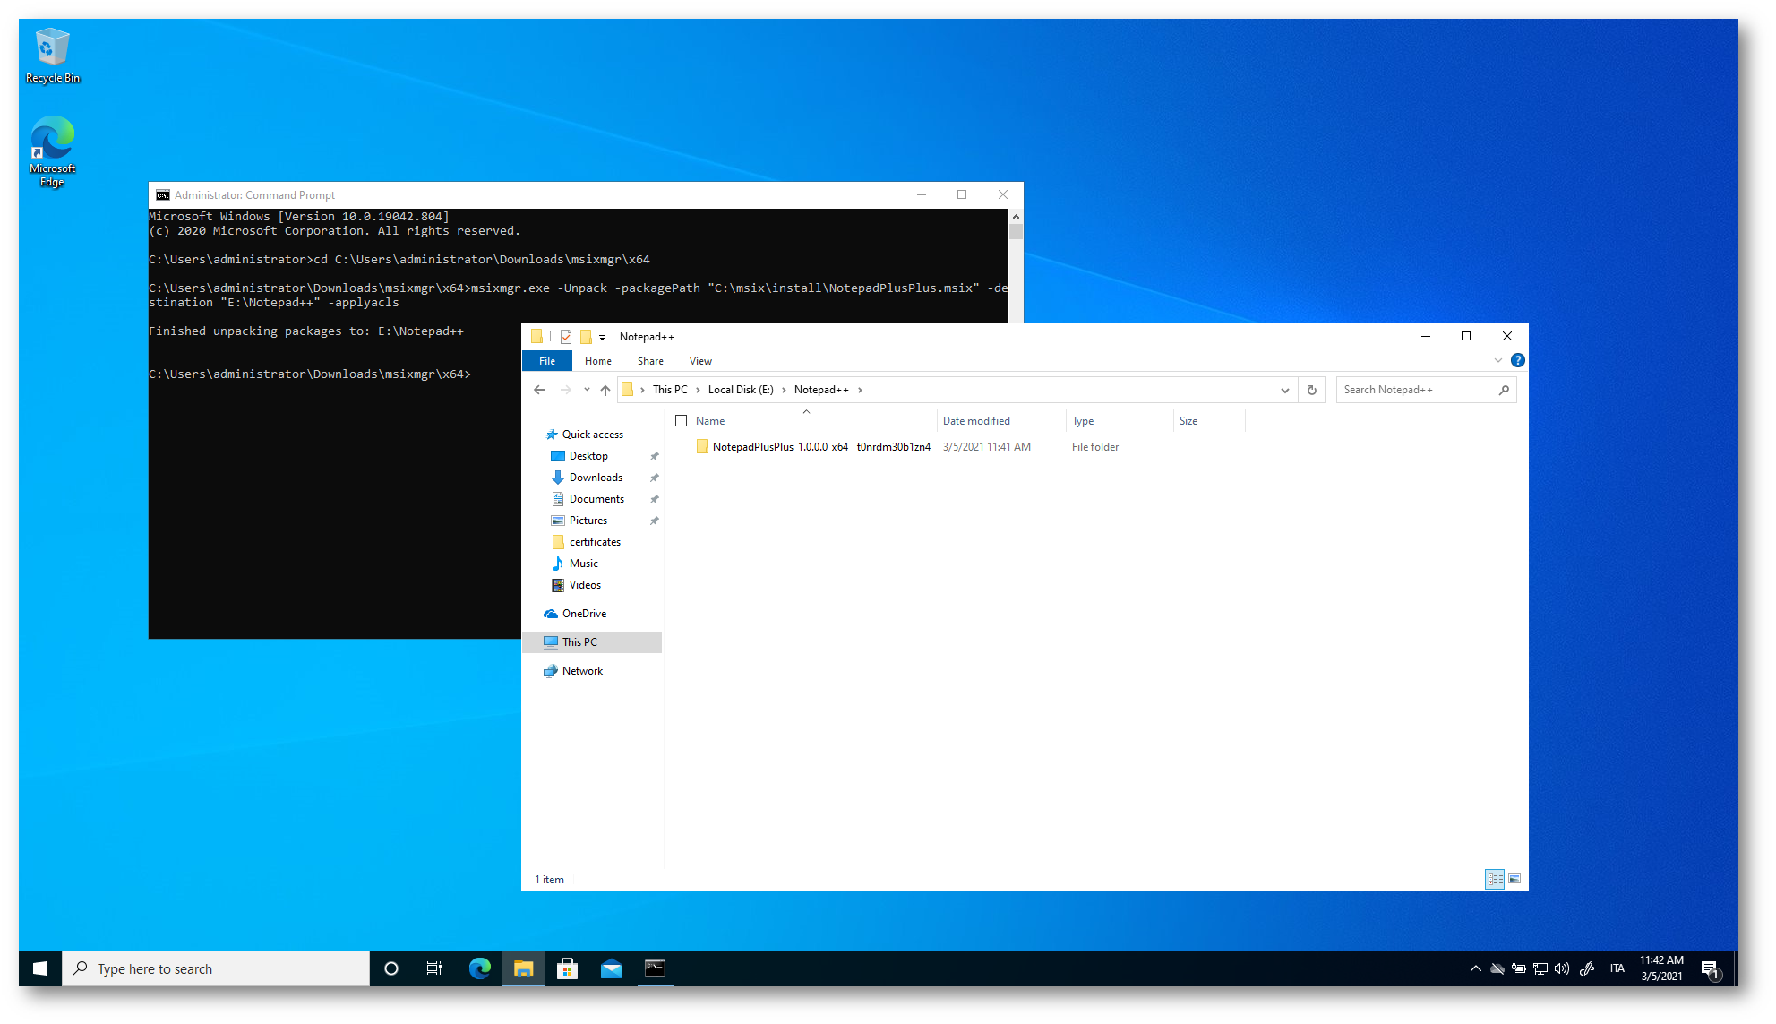This screenshot has width=1776, height=1024.
Task: Open Videos in the navigation pane
Action: click(585, 585)
